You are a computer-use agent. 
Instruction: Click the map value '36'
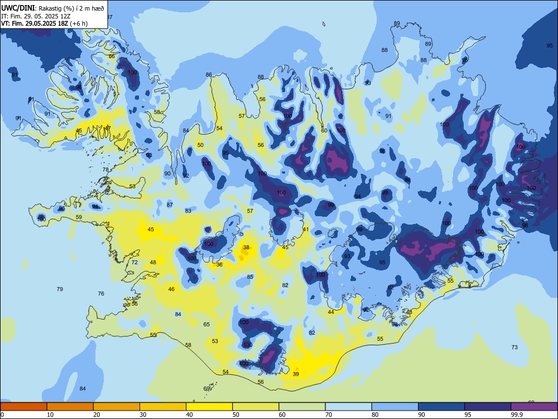click(219, 264)
